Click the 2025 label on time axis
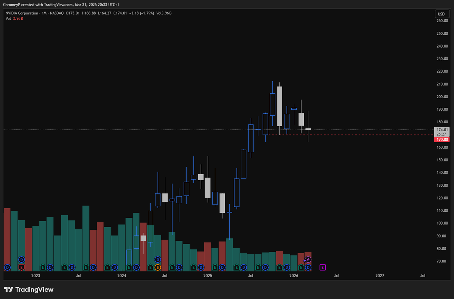The height and width of the screenshot is (299, 454). (208, 276)
